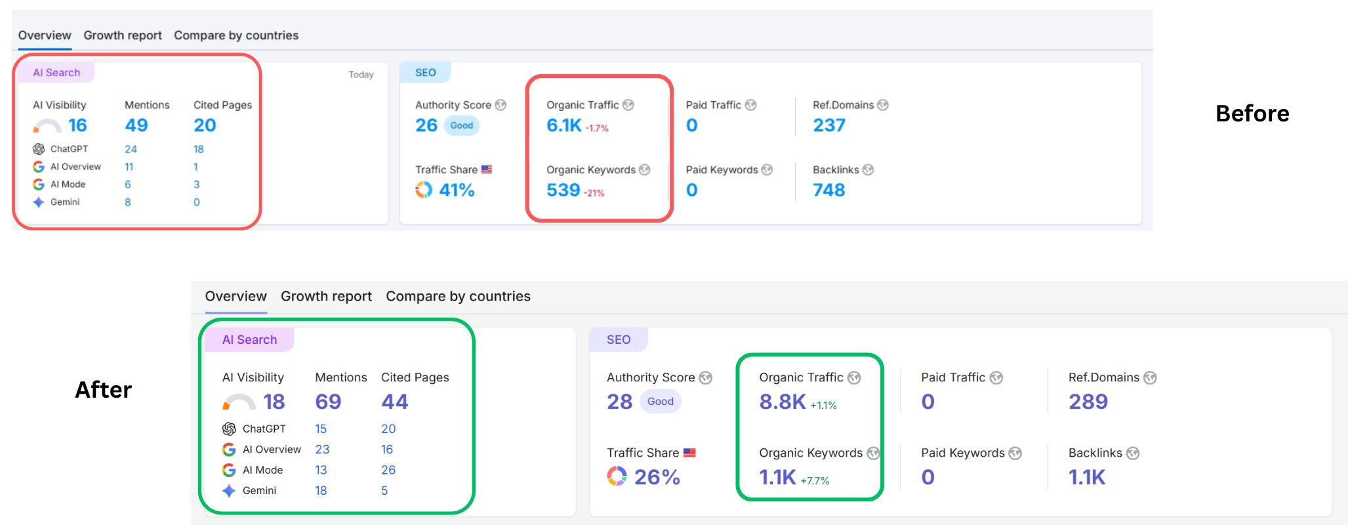Viewport: 1348px width, 525px height.
Task: Click info icon beside Authority Score in Before panel
Action: click(500, 105)
